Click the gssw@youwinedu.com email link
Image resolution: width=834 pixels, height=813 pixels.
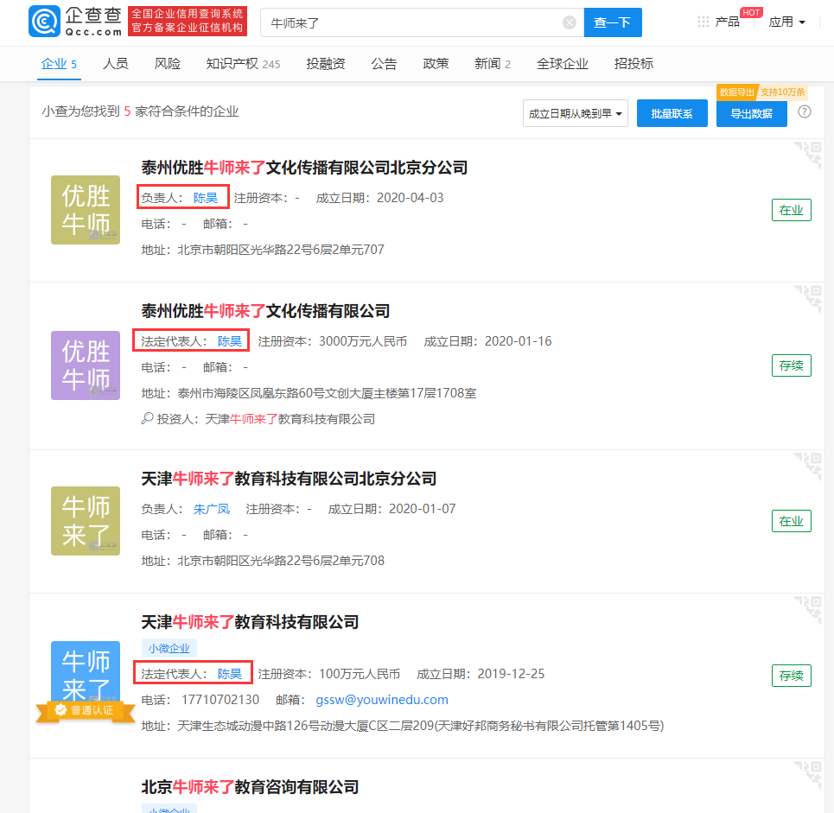382,700
